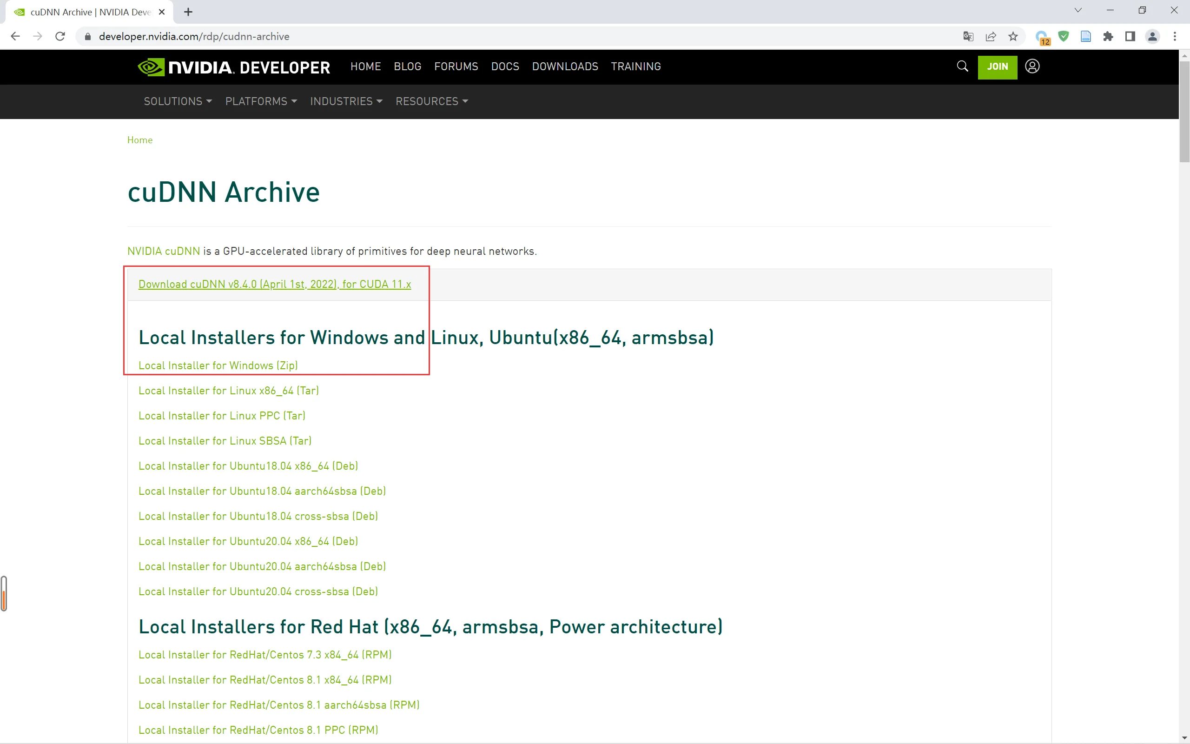Click the share page icon in address bar
Viewport: 1190px width, 744px height.
tap(991, 36)
